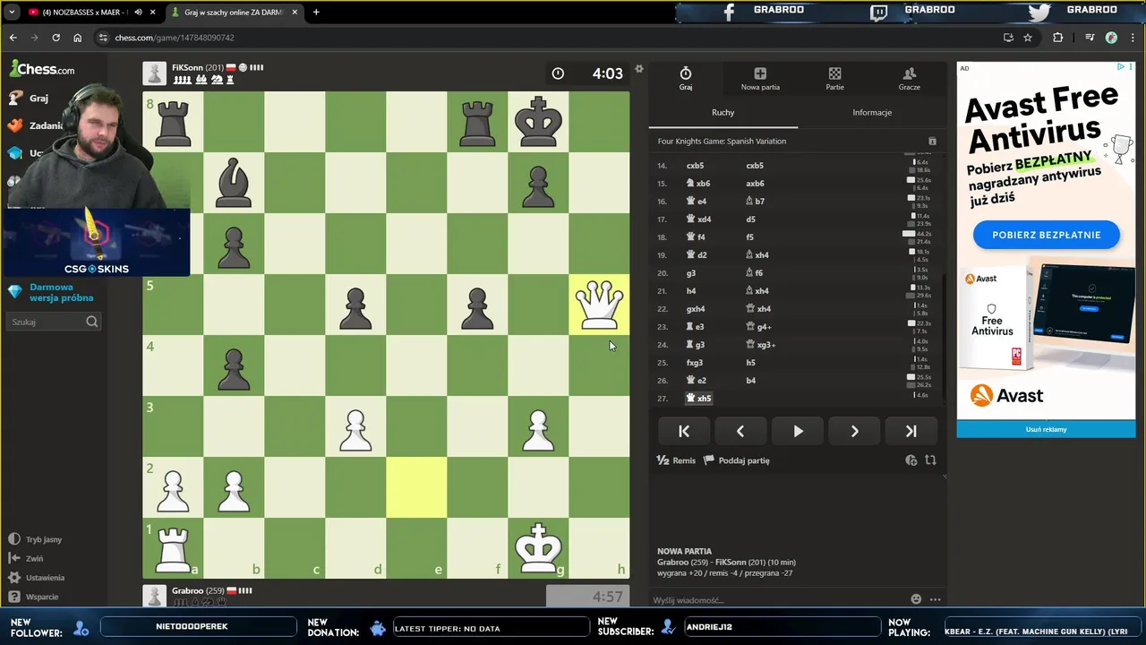1146x645 pixels.
Task: Step forward one move
Action: pos(854,431)
